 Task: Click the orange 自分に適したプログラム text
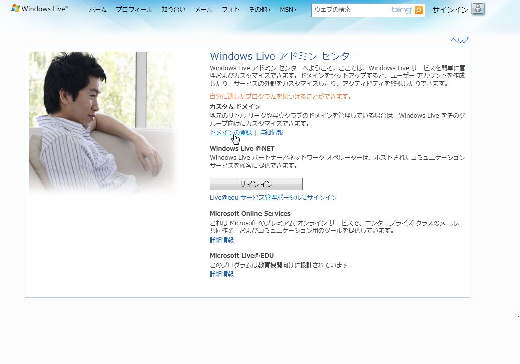pyautogui.click(x=281, y=96)
